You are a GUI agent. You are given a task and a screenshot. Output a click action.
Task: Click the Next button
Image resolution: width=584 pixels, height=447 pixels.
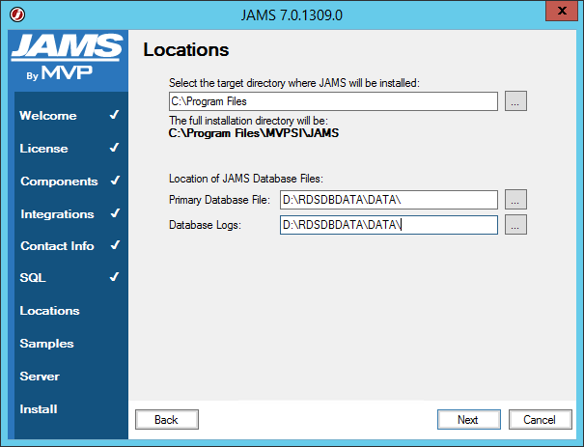coord(469,420)
